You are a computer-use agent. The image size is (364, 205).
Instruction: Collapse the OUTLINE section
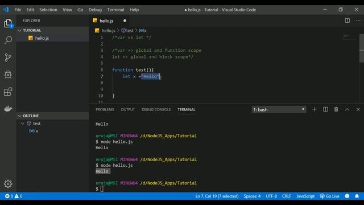point(19,116)
